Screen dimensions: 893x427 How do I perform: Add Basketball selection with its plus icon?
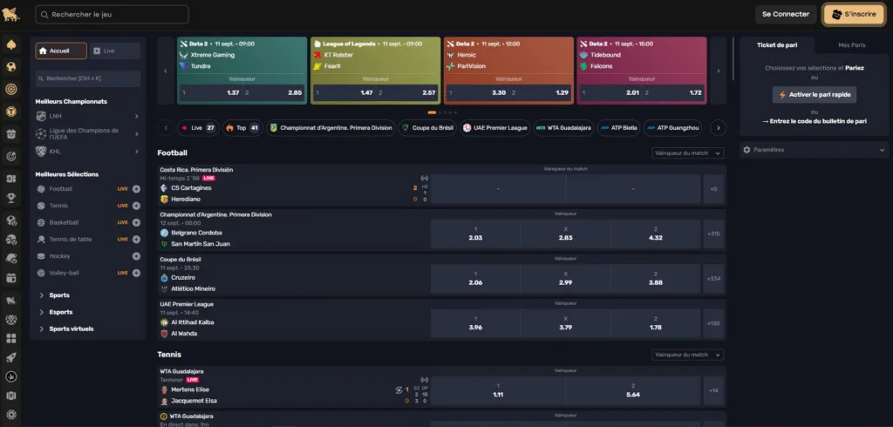coord(136,222)
